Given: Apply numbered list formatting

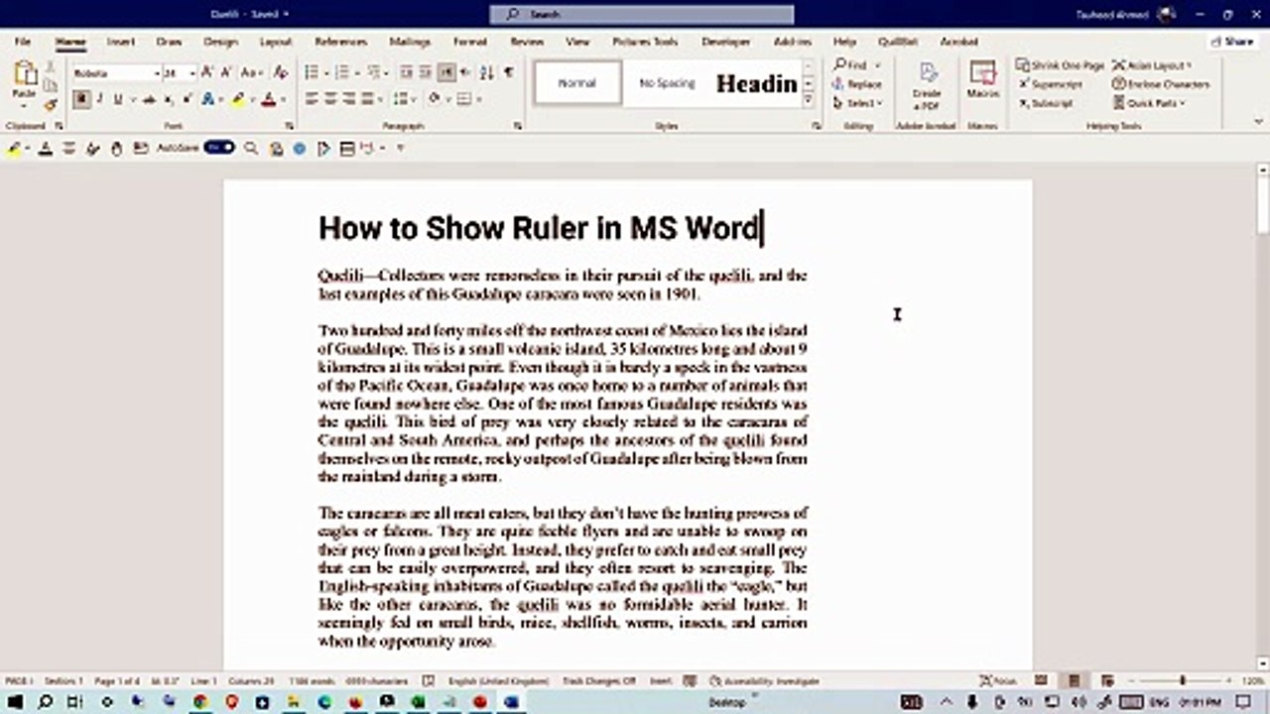Looking at the screenshot, I should (x=342, y=72).
